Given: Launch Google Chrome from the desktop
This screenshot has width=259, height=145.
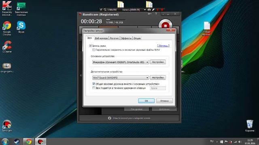Looking at the screenshot, I should coord(7,28).
